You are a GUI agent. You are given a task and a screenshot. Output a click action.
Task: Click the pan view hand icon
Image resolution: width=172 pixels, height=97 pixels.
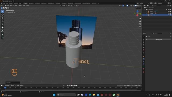(140, 21)
